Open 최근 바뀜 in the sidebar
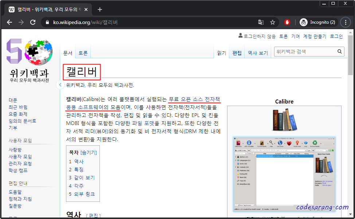This screenshot has width=355, height=219. (18, 107)
